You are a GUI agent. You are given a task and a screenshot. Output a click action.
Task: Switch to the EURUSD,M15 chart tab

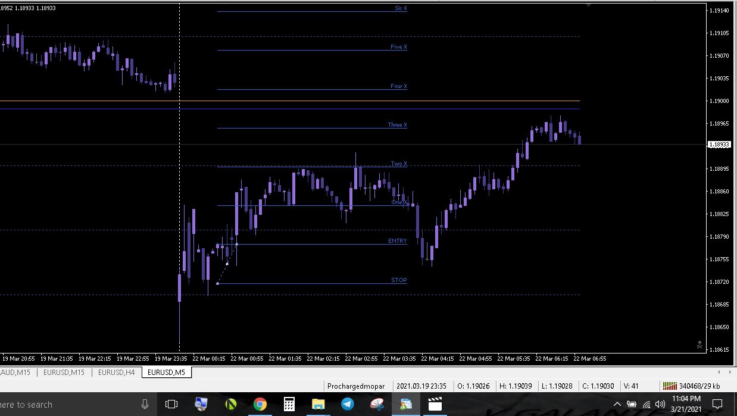tap(64, 373)
